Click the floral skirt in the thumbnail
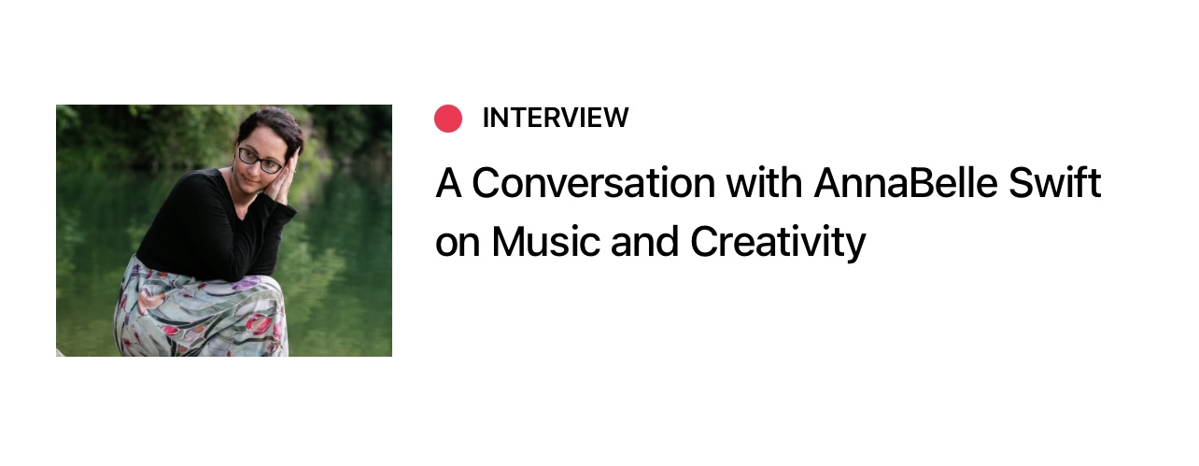Screen dimensions: 1199x466 click(201, 310)
